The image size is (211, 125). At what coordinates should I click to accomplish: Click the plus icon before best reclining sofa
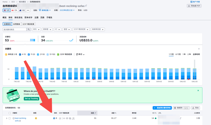point(13,118)
